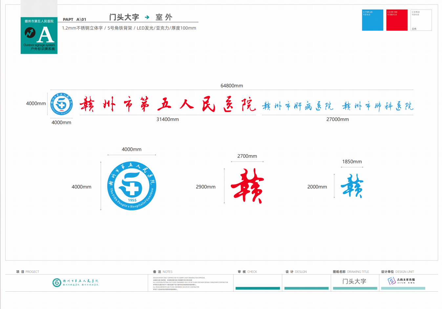The height and width of the screenshot is (309, 442).
Task: Select the small hospital emblem in the banner row
Action: [x=61, y=104]
